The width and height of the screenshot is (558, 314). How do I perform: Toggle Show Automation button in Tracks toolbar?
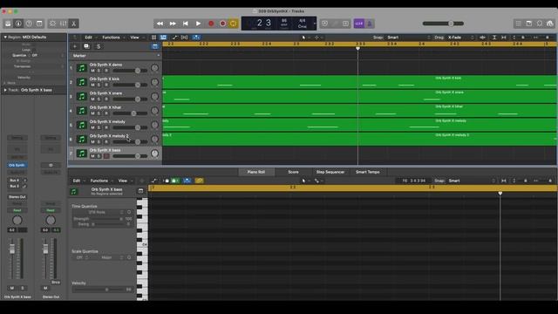click(x=174, y=38)
